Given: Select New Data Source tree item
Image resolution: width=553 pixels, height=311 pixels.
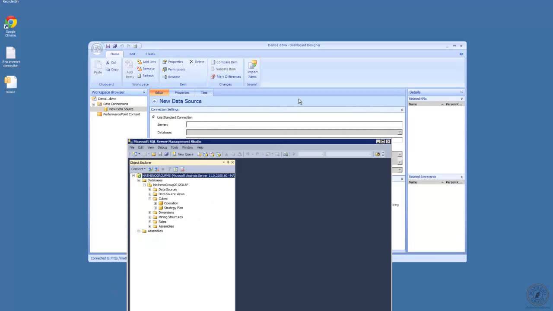Looking at the screenshot, I should [121, 109].
